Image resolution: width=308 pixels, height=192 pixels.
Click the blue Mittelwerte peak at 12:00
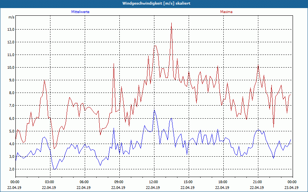(x=154, y=110)
